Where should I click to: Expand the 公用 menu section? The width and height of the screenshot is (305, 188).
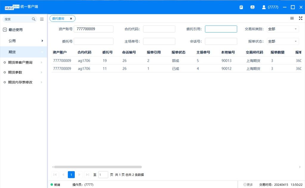pyautogui.click(x=24, y=41)
